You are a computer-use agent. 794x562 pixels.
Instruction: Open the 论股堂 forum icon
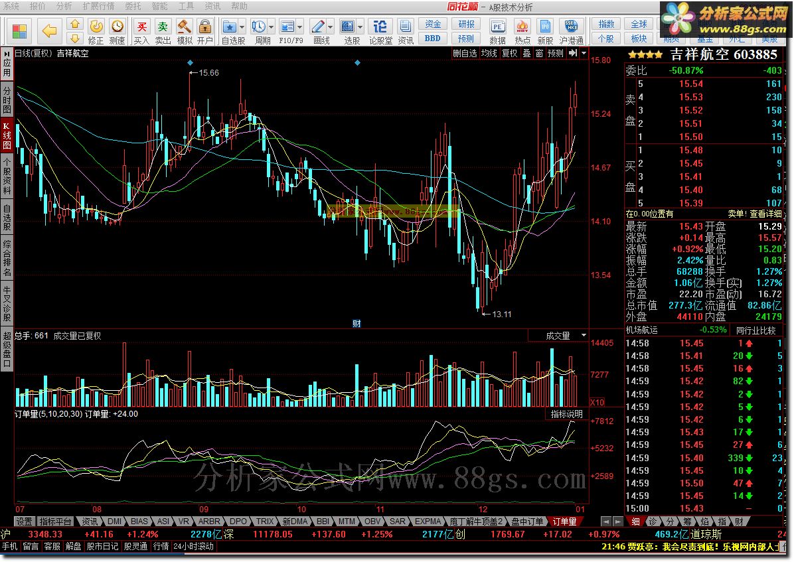380,27
